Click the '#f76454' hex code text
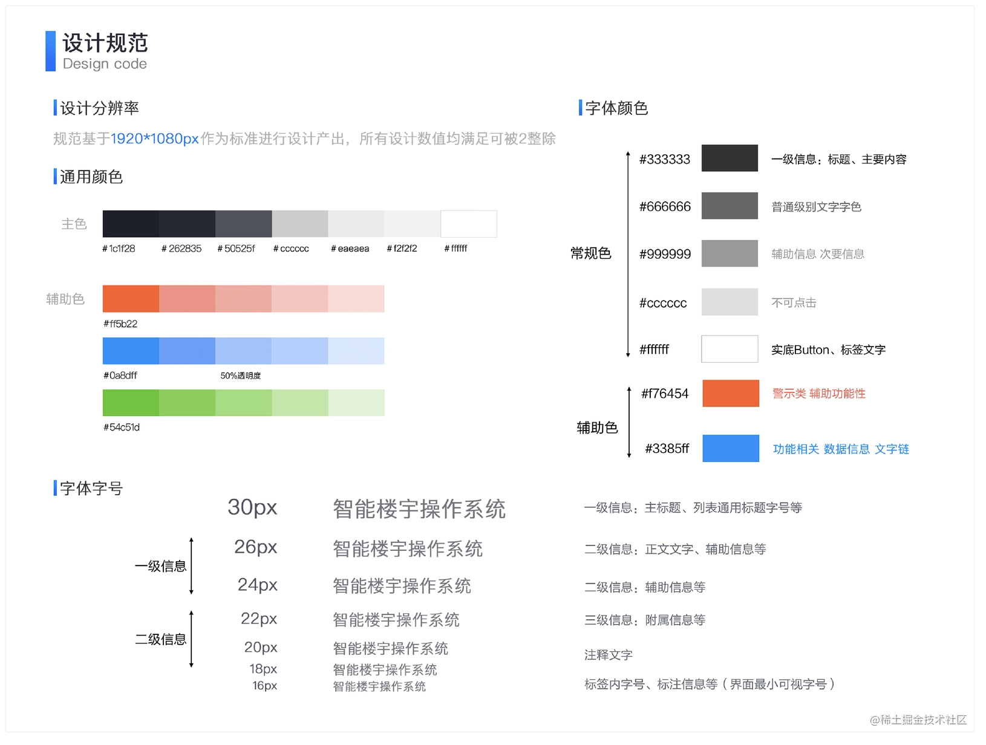986x745 pixels. click(x=665, y=394)
